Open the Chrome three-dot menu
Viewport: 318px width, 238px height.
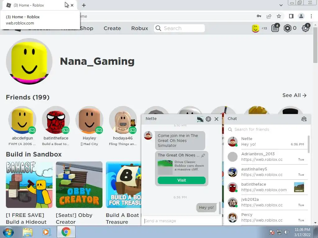[311, 16]
